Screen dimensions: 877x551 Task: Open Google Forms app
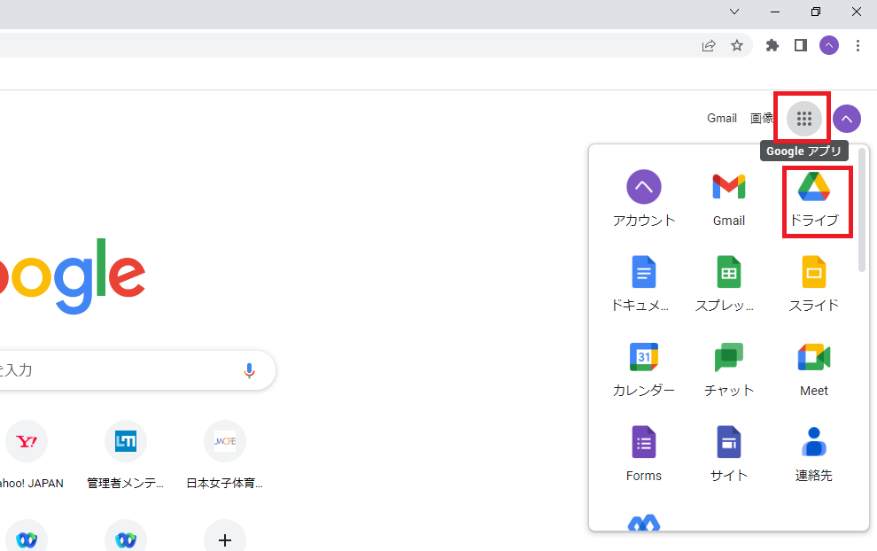coord(644,454)
